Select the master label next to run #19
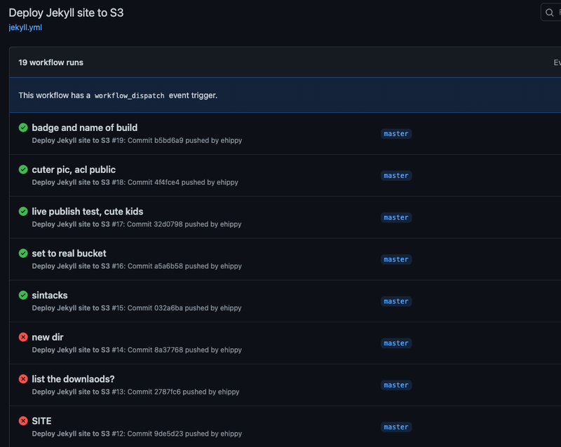The width and height of the screenshot is (561, 447). (x=396, y=133)
